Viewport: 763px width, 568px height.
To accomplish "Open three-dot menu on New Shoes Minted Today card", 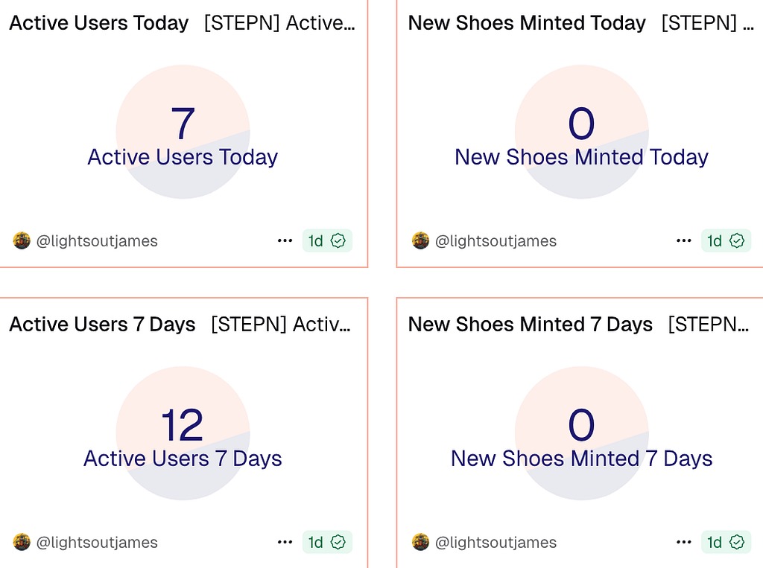I will [684, 240].
